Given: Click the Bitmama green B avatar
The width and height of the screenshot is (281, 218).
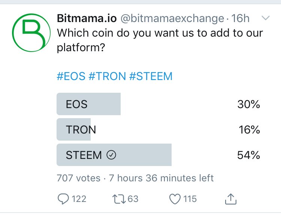Looking at the screenshot, I should [x=31, y=33].
